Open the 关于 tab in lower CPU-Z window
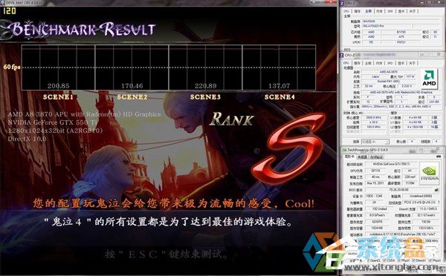 [x=413, y=63]
